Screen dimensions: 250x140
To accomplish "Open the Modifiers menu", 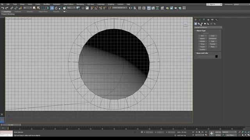I will click(46, 4).
